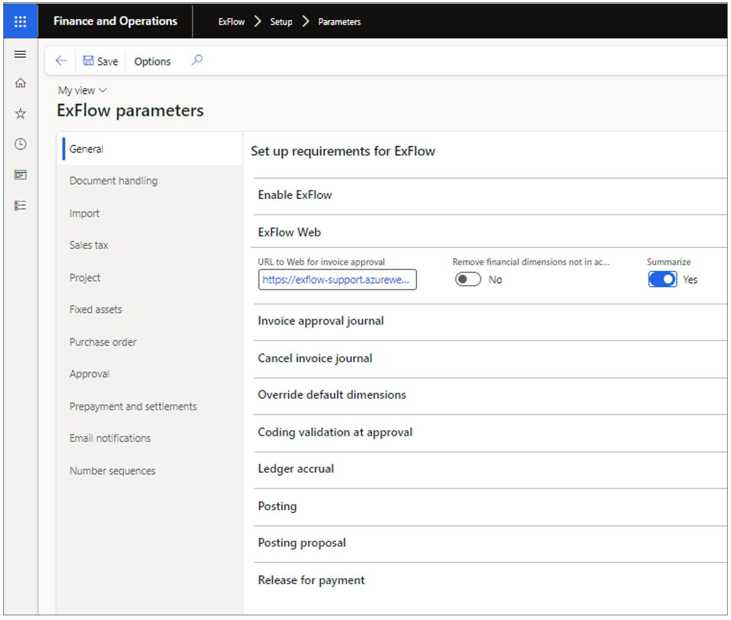Click the URL to Web input field
Screen dimensions: 731x620
tap(337, 279)
